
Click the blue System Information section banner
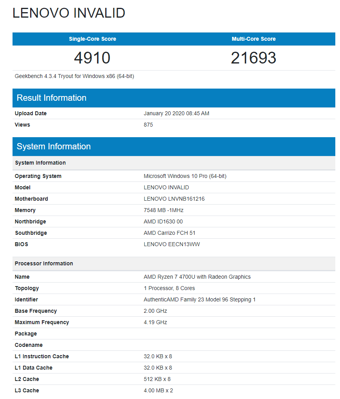[54, 147]
